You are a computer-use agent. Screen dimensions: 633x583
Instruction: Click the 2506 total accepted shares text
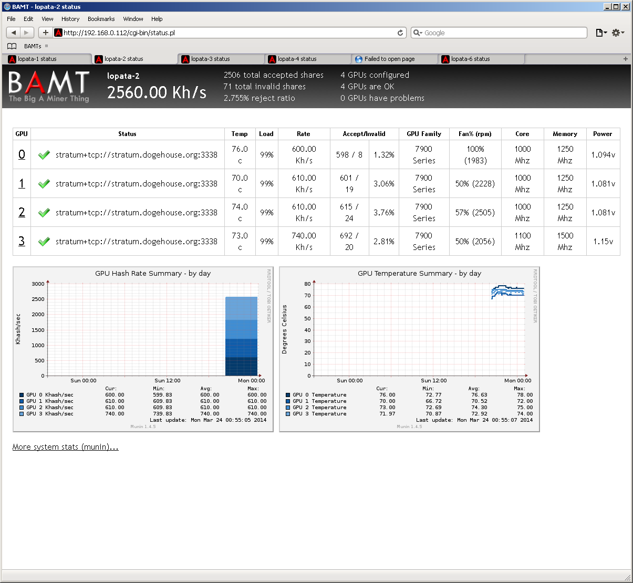pyautogui.click(x=274, y=75)
